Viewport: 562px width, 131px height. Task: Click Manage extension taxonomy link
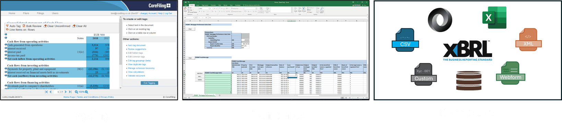point(141,68)
